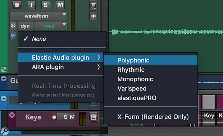Expand arrow beside ARA plugin
Viewport: 223px width, 136px height.
(99, 67)
